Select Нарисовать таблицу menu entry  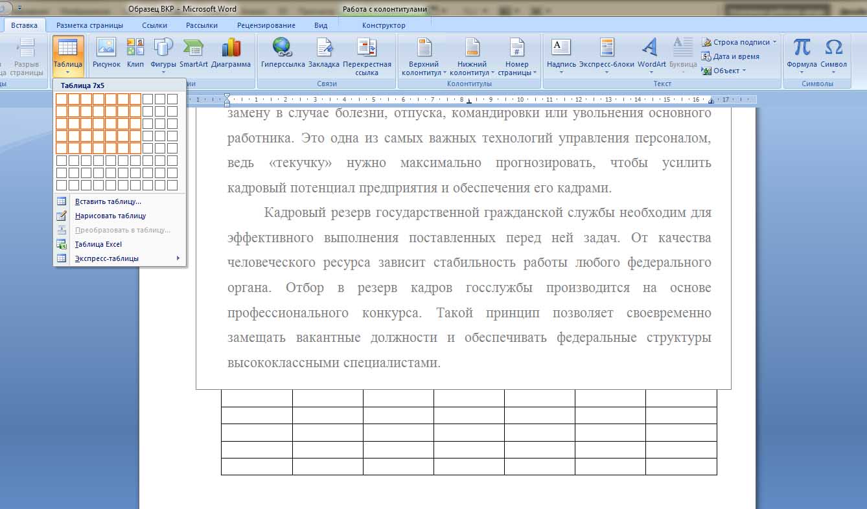tap(110, 216)
